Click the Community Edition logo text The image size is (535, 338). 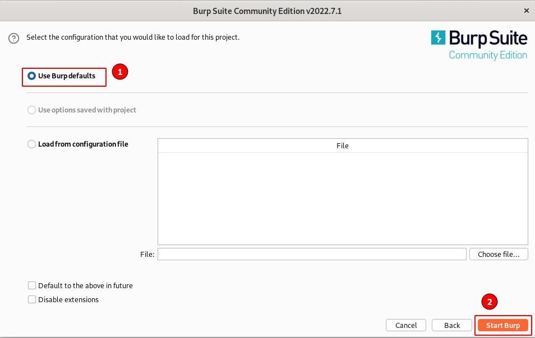tap(488, 55)
